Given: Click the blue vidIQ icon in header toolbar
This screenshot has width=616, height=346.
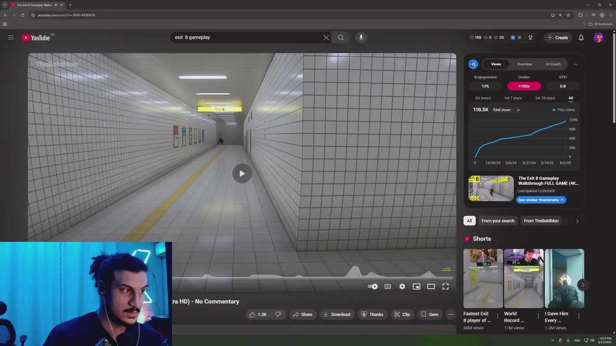Looking at the screenshot, I should click(x=513, y=37).
